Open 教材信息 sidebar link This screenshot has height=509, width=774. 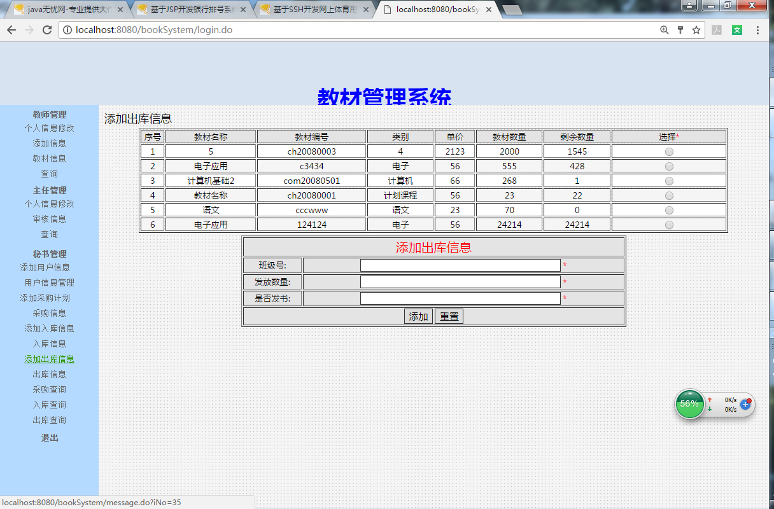pyautogui.click(x=49, y=158)
